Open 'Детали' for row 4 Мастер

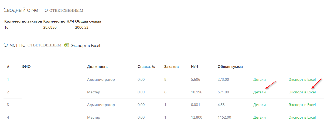(x=260, y=117)
